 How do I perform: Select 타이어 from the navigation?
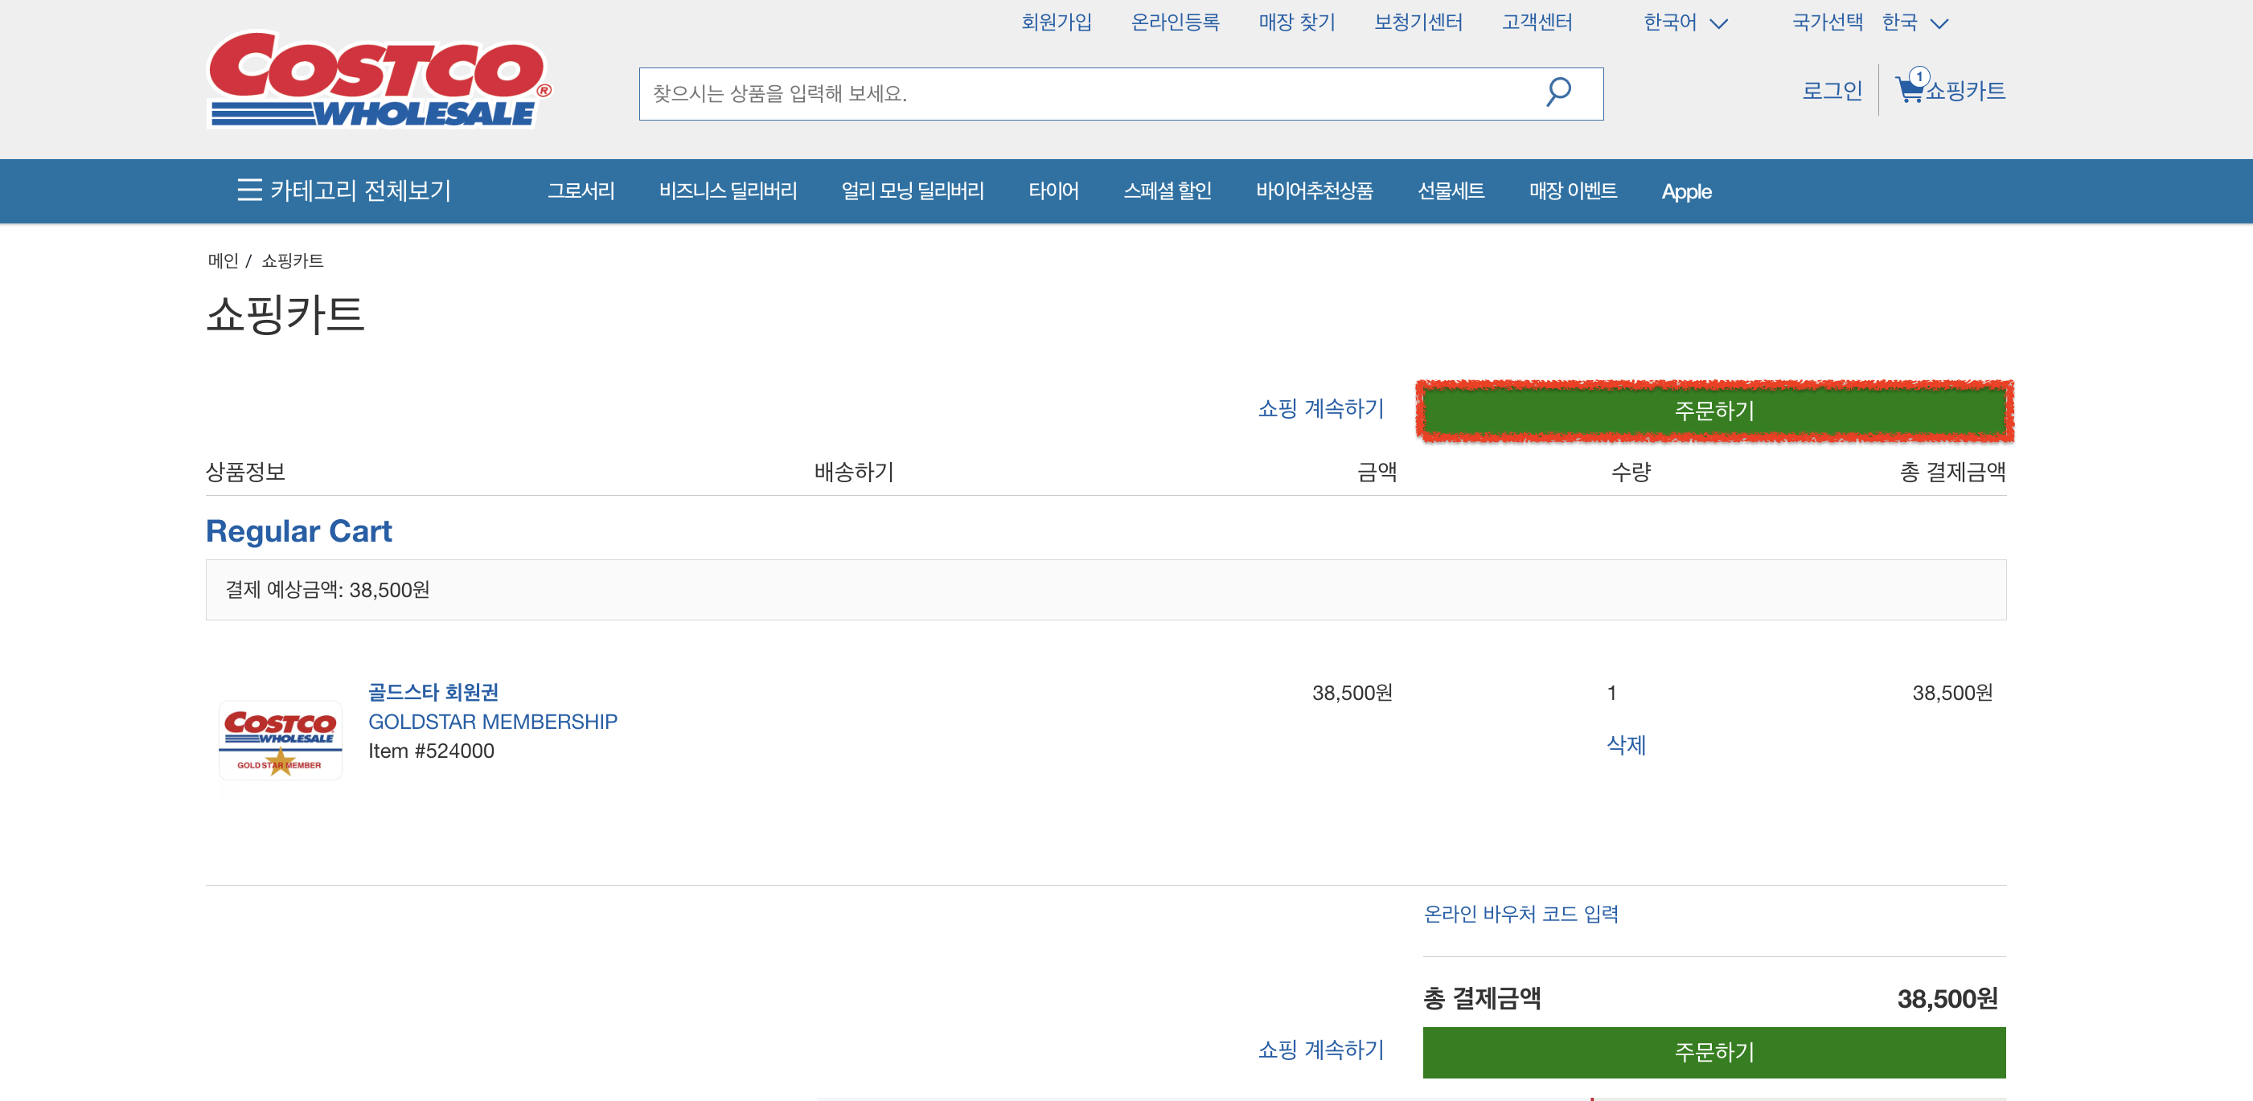pyautogui.click(x=1055, y=190)
